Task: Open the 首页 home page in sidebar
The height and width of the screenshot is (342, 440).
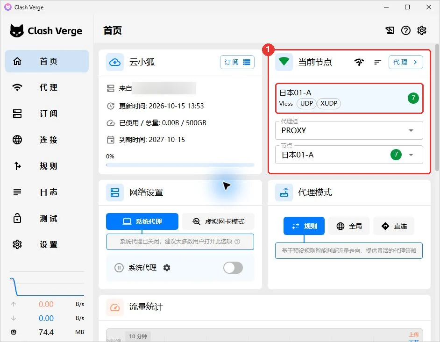Action: coord(47,61)
